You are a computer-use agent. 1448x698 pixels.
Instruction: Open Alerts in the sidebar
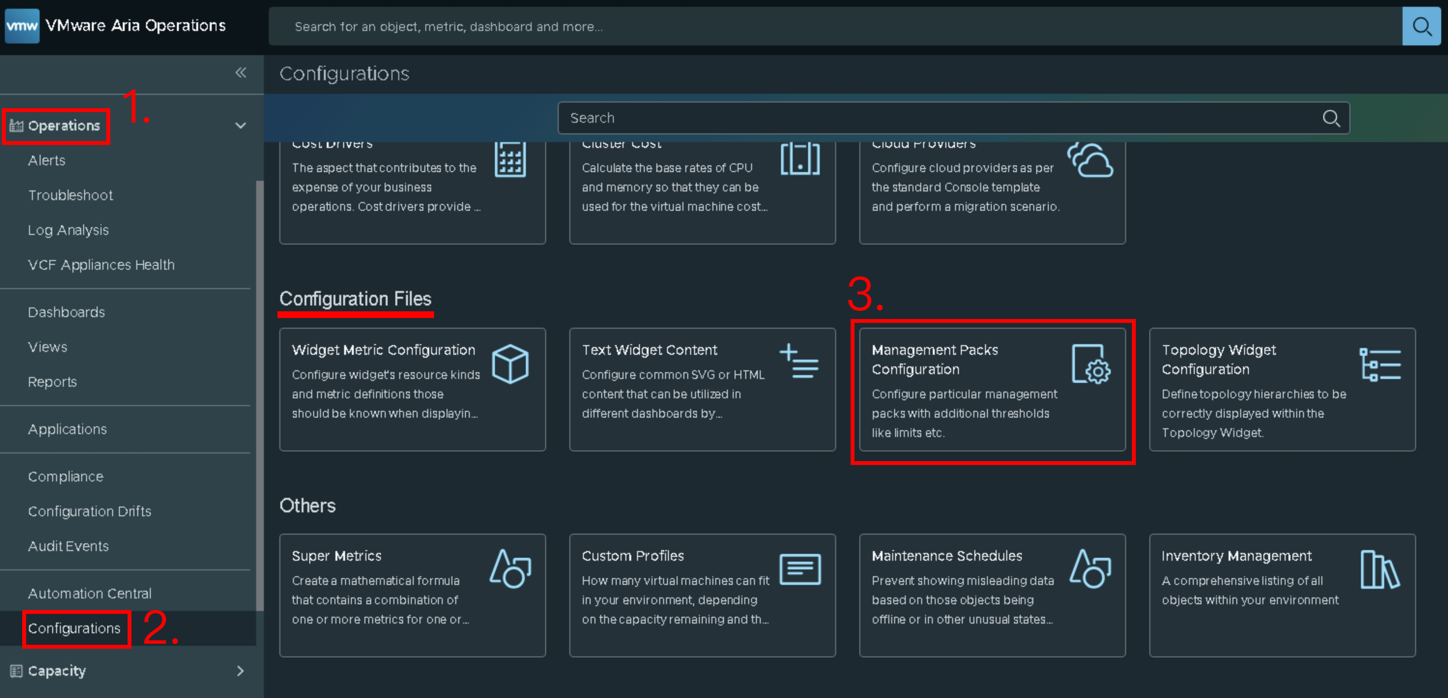[47, 160]
